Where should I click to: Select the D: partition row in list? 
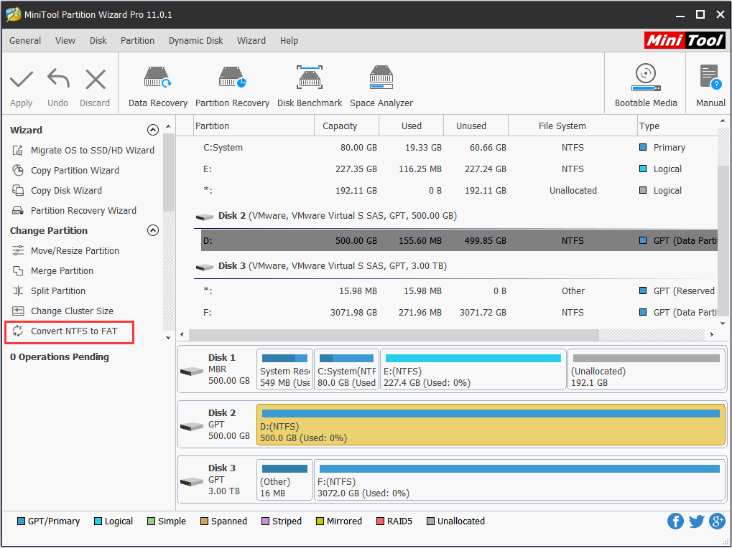459,240
